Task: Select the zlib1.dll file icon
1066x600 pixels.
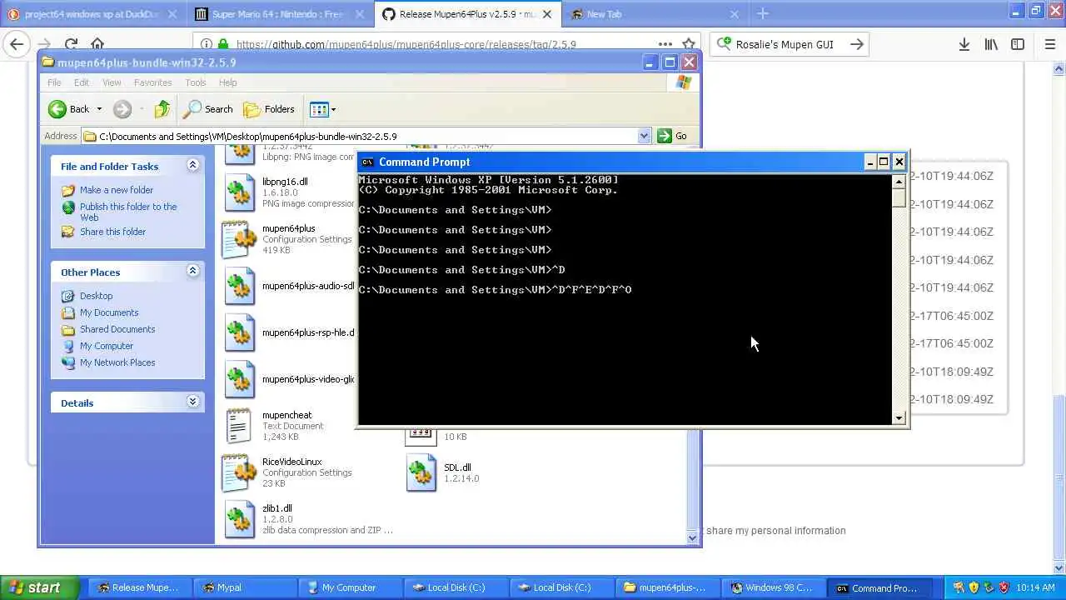Action: [240, 519]
